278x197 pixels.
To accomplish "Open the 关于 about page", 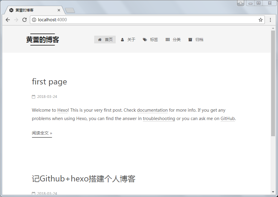I will coord(128,40).
